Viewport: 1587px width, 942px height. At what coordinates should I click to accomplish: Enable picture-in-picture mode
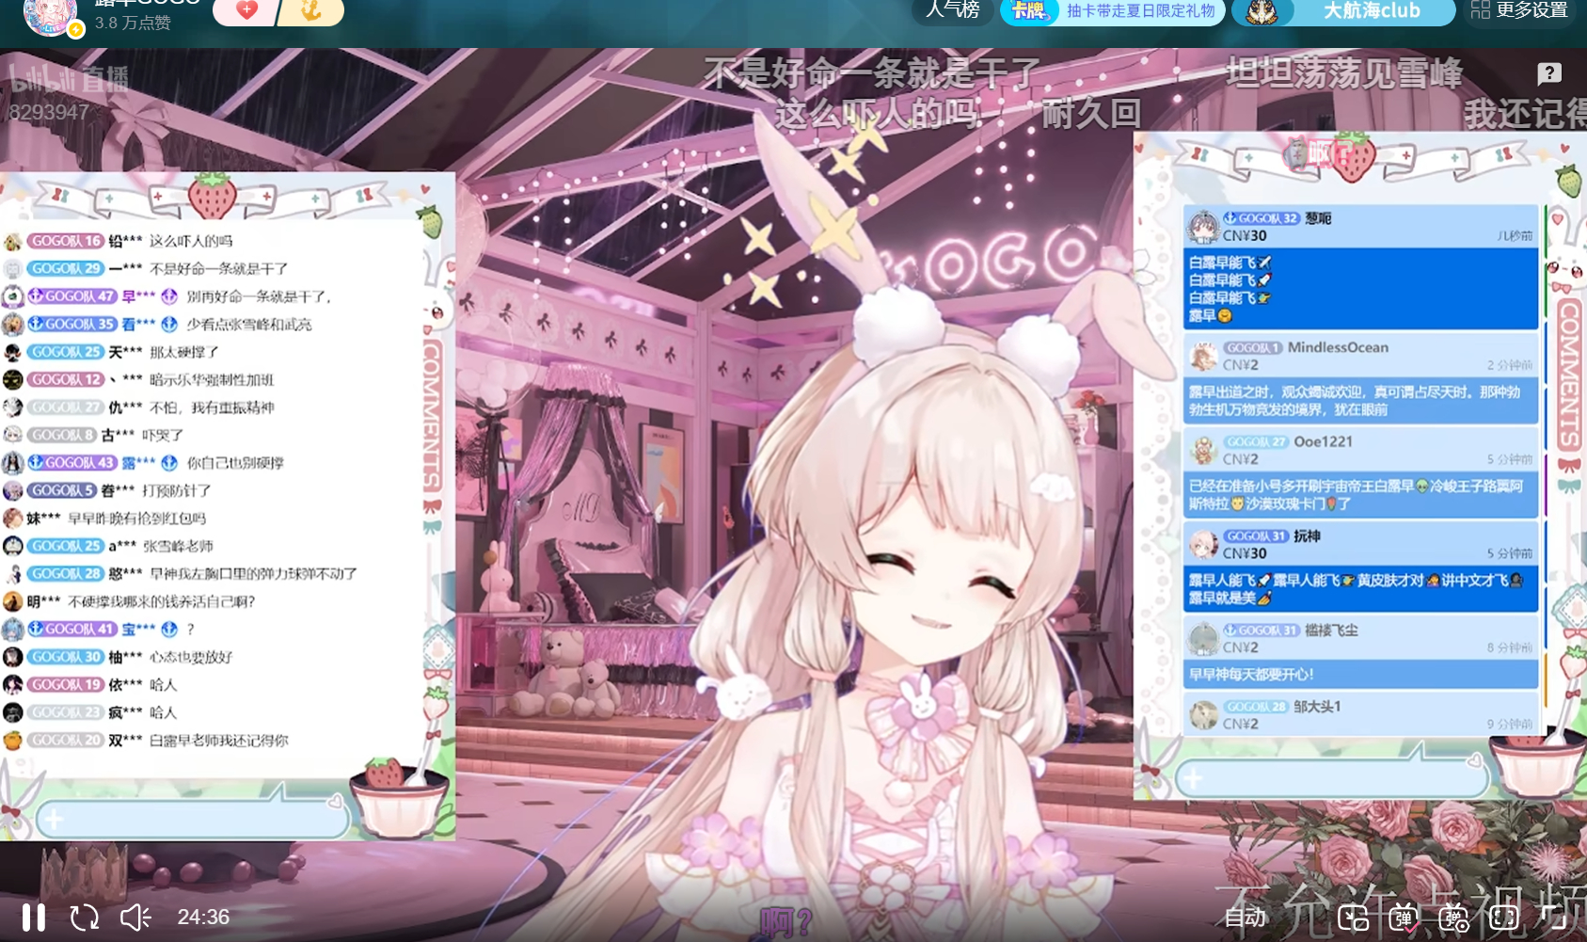1353,917
